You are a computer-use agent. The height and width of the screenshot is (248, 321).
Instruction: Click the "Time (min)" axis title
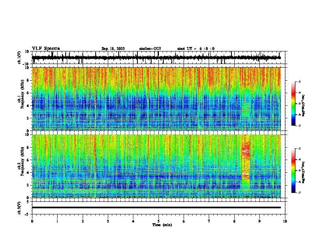162,225
